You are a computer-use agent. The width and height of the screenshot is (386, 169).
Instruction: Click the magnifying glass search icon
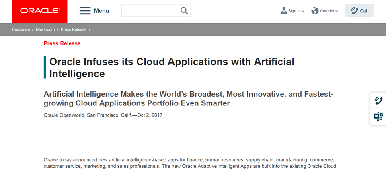184,11
